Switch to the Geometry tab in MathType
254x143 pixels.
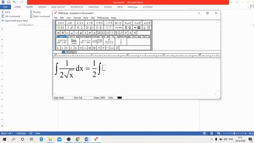tap(124, 37)
